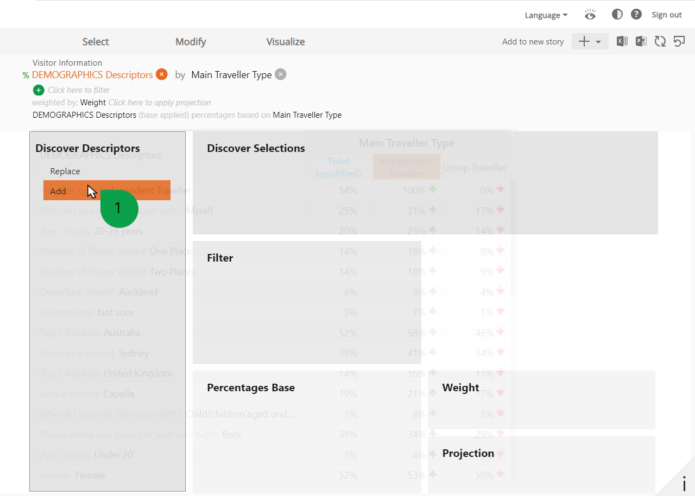Click the percent sign before DEMOGRAPHICS
The image size is (695, 496).
[26, 75]
